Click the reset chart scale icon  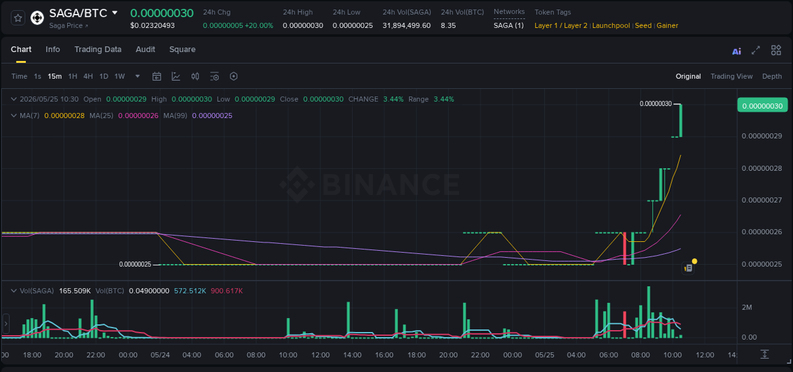pos(764,354)
